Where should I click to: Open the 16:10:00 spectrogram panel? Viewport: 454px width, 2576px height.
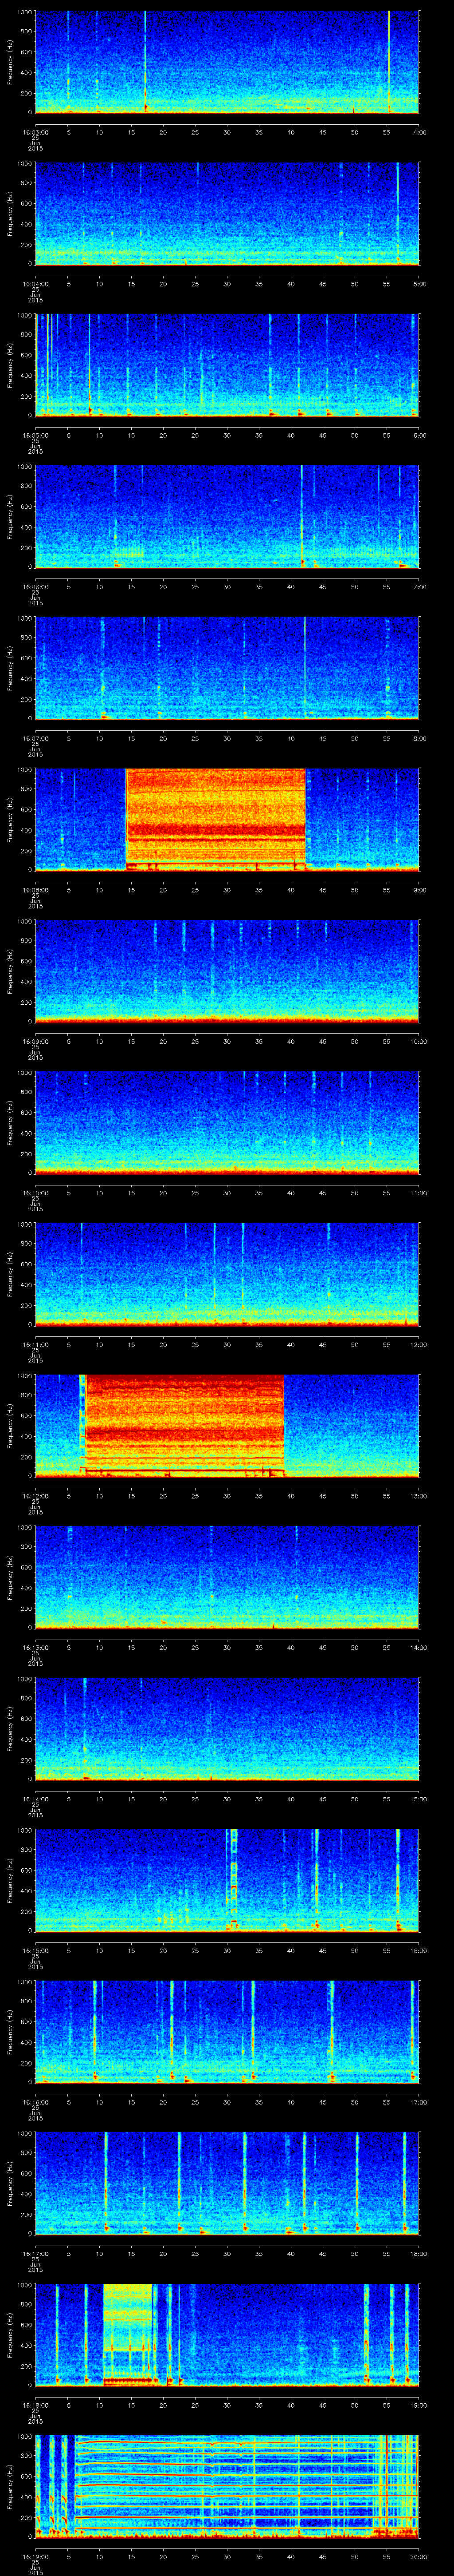(x=227, y=1121)
